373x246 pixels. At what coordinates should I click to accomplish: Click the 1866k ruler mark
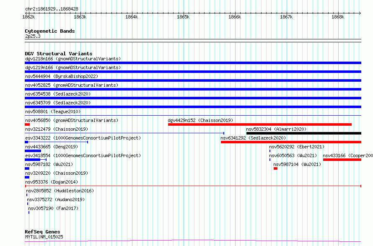pyautogui.click(x=235, y=17)
